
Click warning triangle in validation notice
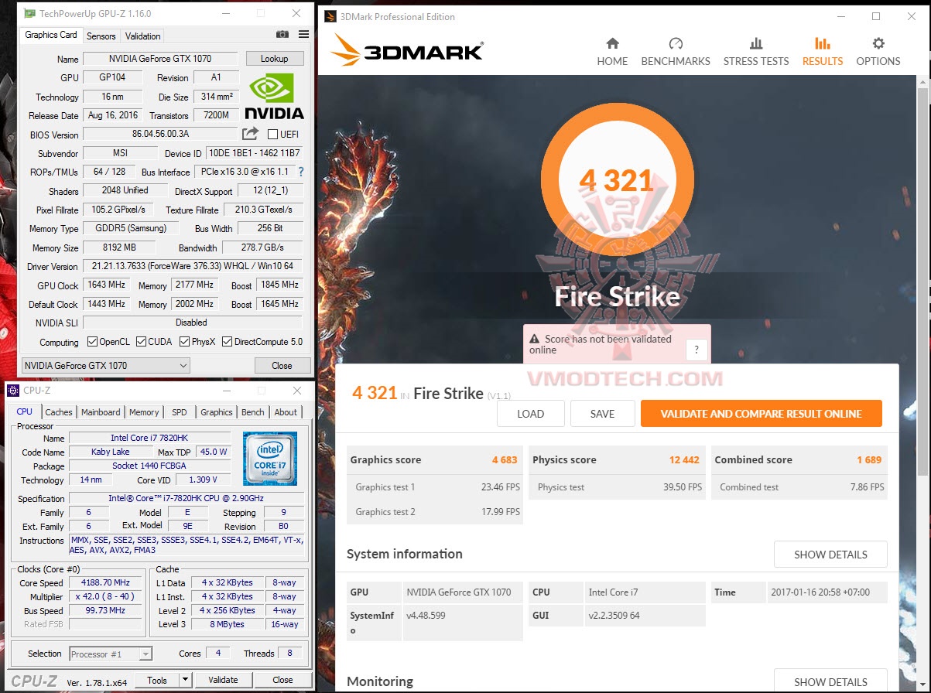(x=534, y=340)
